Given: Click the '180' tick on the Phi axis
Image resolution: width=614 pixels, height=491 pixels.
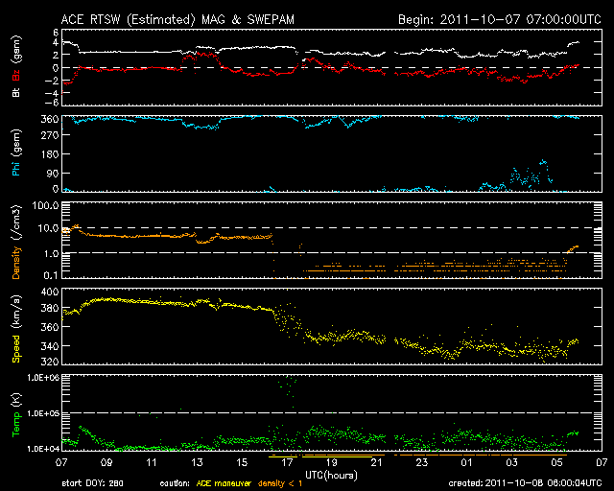Looking at the screenshot, I should coord(50,153).
